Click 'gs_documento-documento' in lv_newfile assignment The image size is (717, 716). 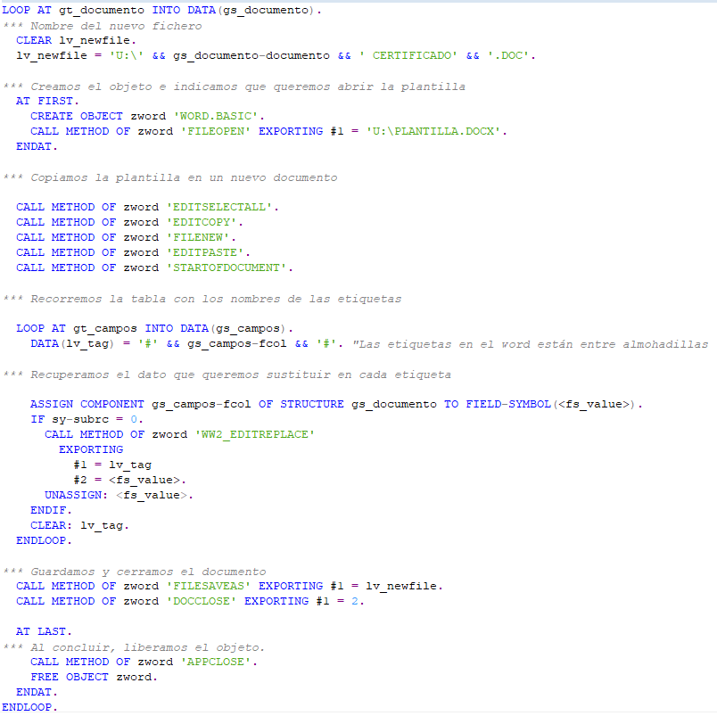[251, 55]
